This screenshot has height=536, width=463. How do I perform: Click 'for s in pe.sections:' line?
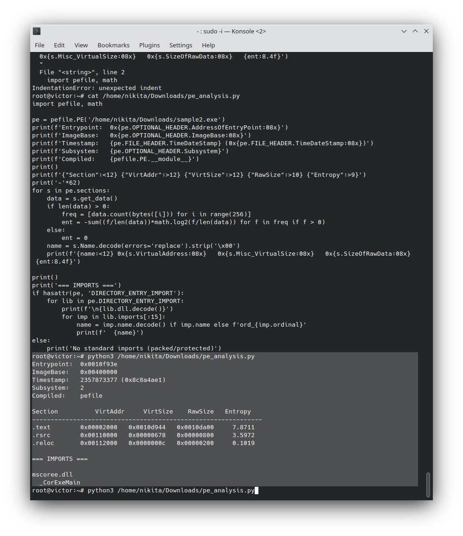(71, 190)
